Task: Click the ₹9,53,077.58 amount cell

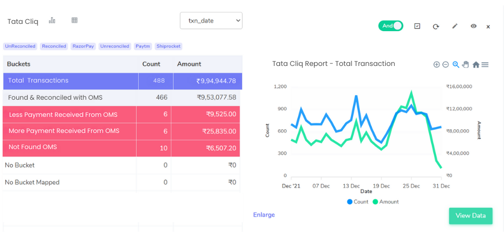Action: (206, 98)
